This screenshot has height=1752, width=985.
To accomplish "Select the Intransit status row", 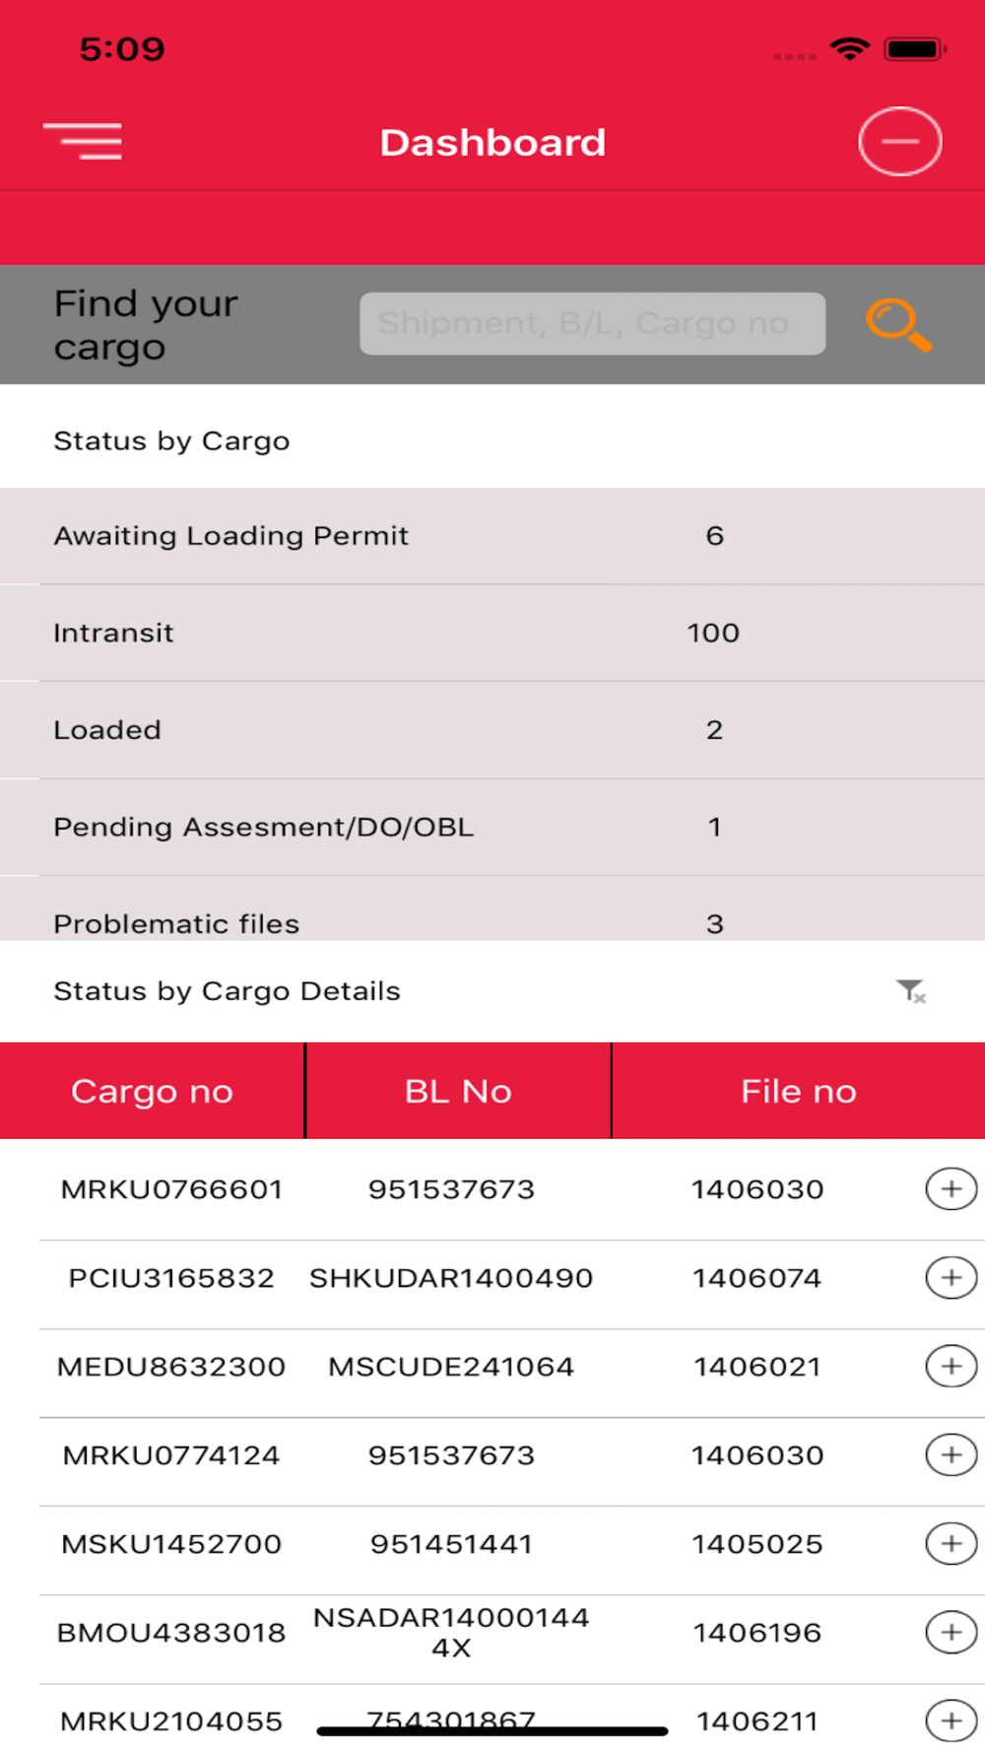I will tap(492, 633).
